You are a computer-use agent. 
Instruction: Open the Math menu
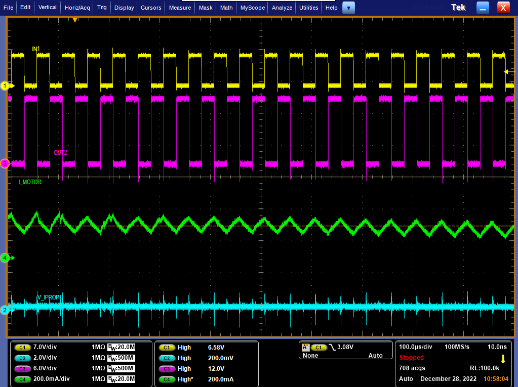tap(226, 8)
